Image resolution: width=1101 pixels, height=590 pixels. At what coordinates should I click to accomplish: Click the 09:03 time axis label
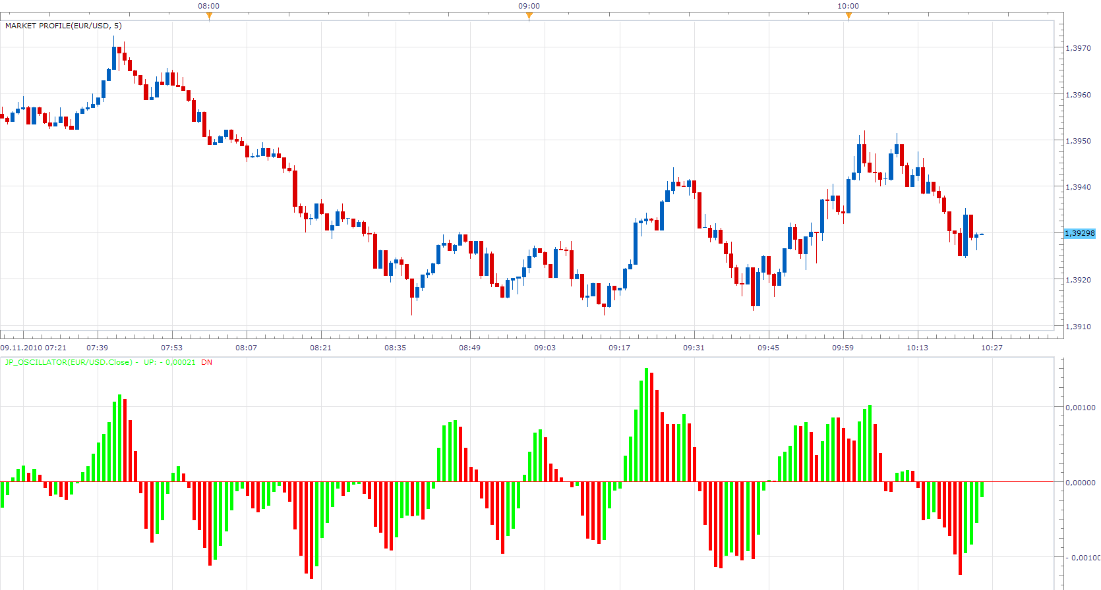(x=545, y=348)
